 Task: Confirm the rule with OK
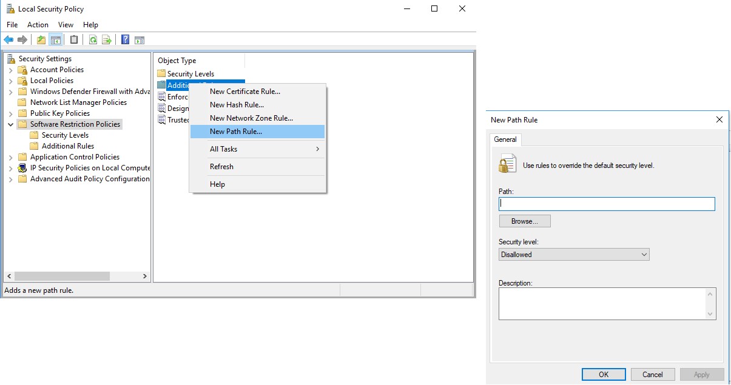pyautogui.click(x=604, y=375)
